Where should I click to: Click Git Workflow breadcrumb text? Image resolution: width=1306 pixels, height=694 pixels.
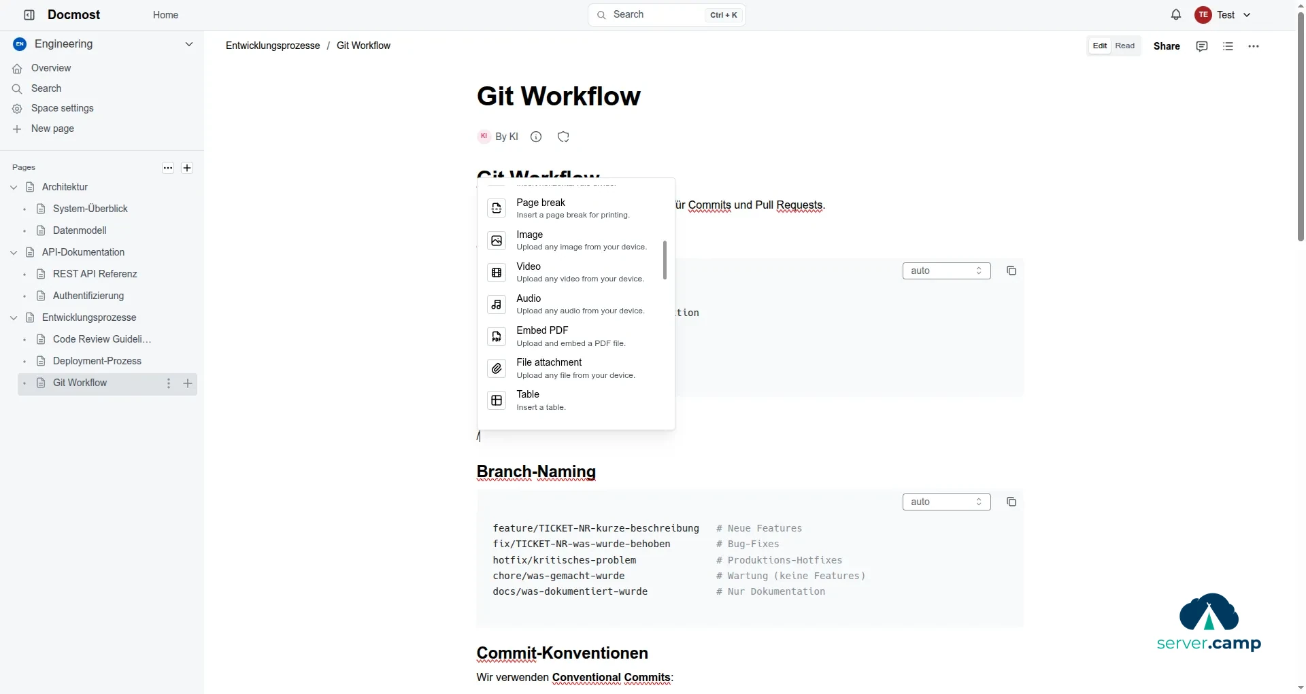(363, 46)
